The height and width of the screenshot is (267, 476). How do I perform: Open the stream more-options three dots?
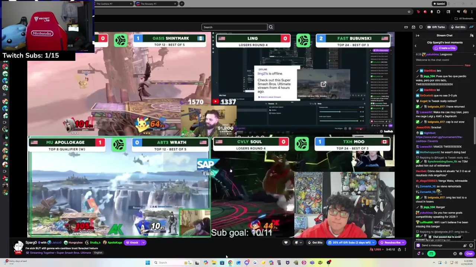[x=405, y=250]
